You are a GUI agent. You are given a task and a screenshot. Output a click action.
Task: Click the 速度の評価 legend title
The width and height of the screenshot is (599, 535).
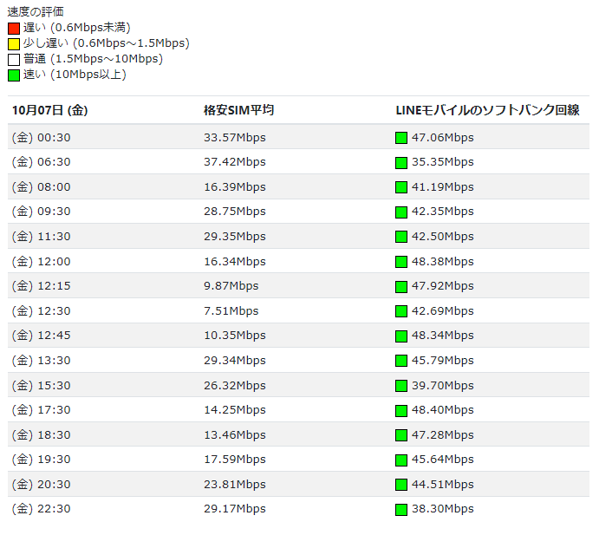click(37, 12)
